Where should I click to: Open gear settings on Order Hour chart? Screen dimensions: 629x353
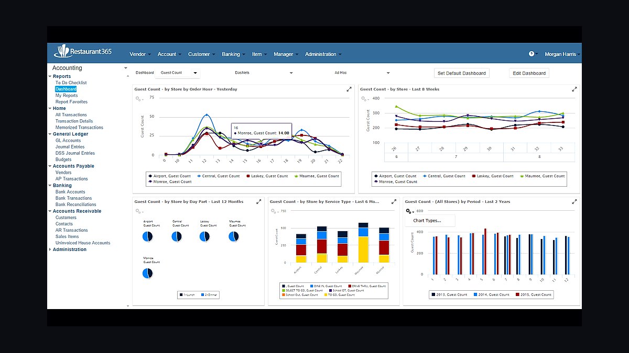[138, 98]
